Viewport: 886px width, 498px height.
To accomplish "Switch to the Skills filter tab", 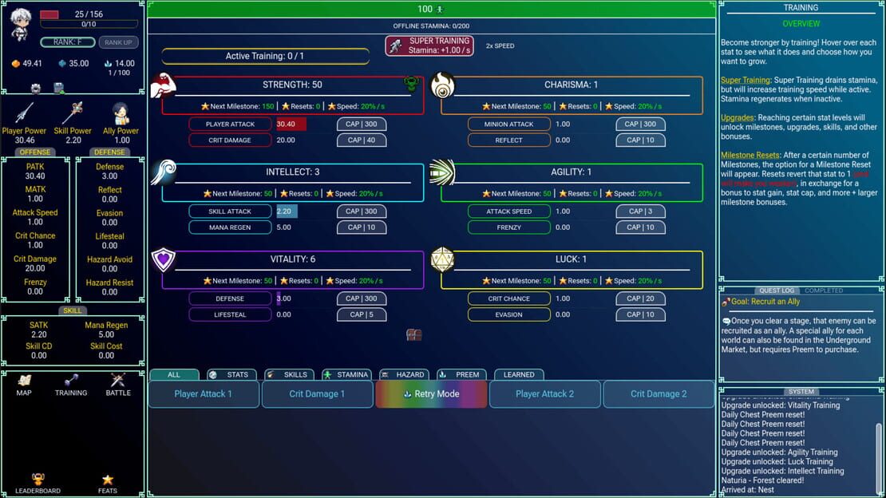I will click(x=289, y=374).
